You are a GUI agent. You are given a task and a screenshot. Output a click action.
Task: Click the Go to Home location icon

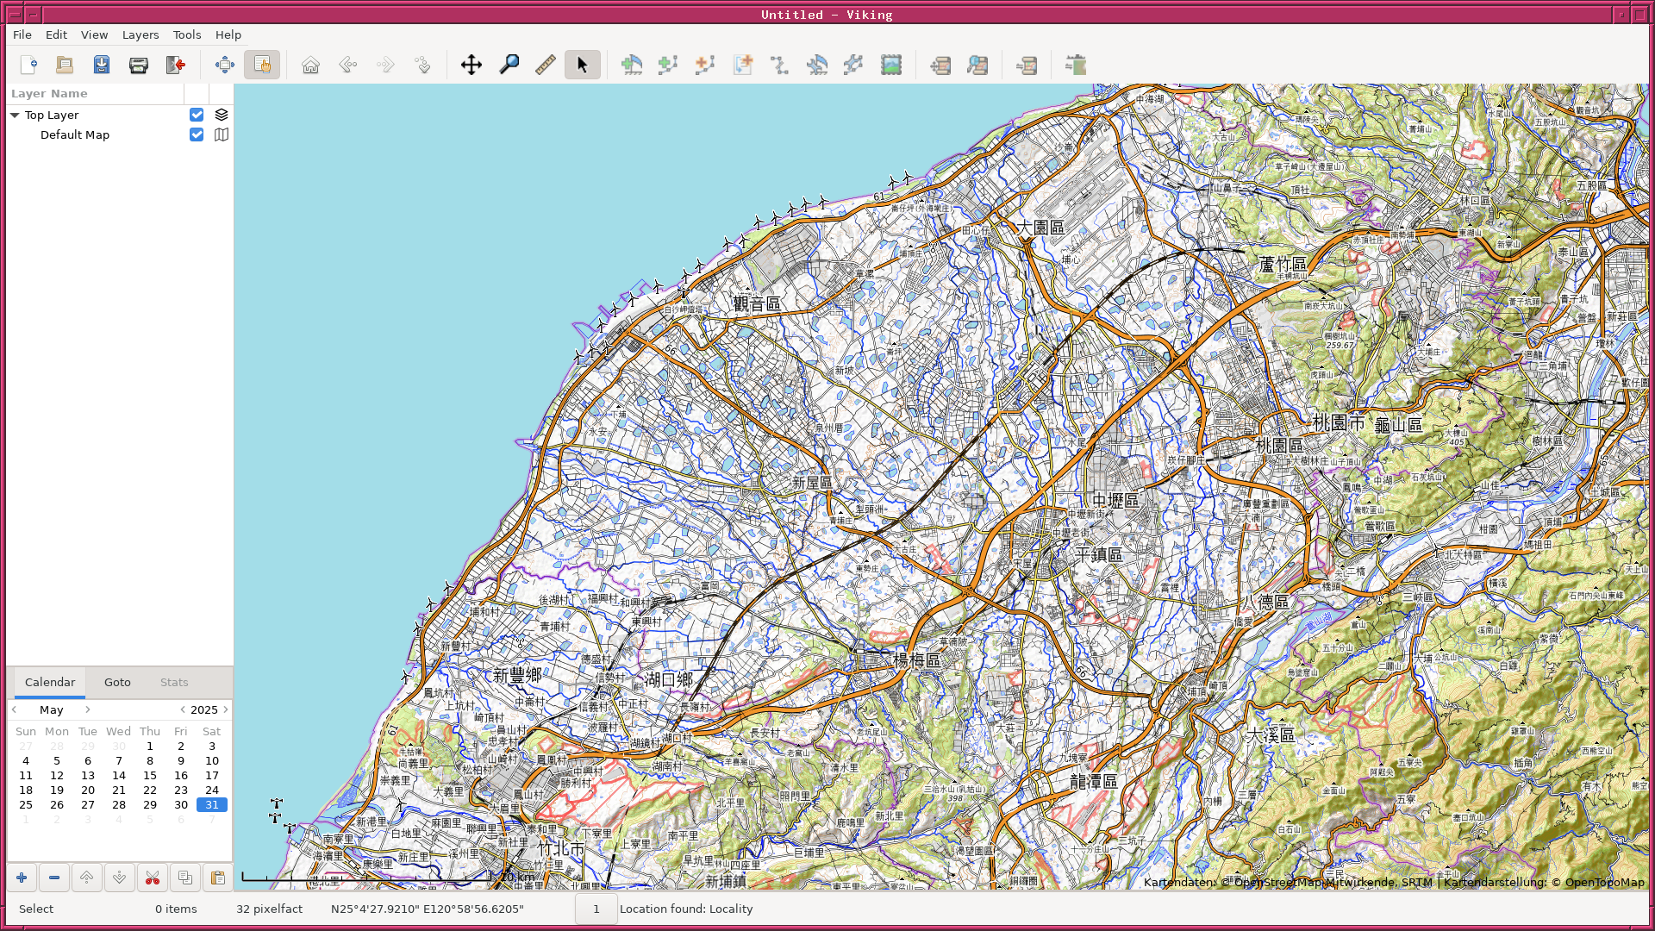click(310, 65)
